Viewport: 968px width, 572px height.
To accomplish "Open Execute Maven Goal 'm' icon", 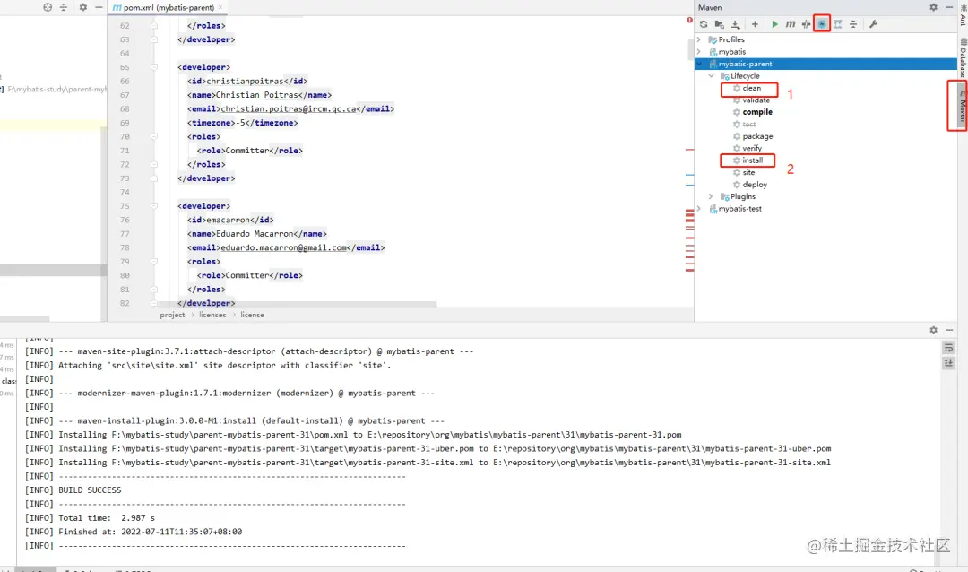I will coord(791,24).
